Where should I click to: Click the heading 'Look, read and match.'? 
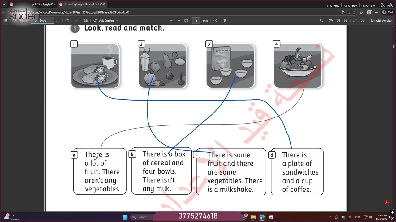pos(124,28)
